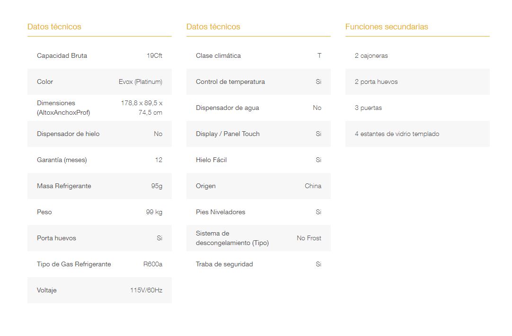Select the Voltaje 115V/60Hz row
This screenshot has height=336, width=512.
point(99,290)
